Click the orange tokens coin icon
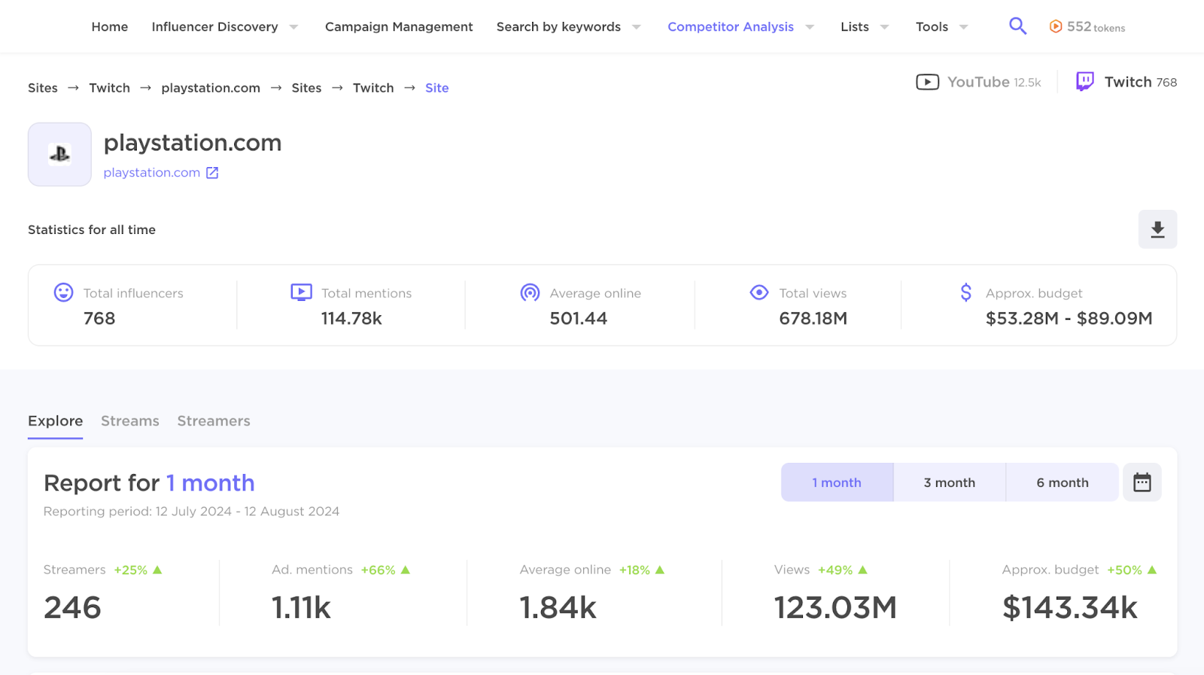Screen dimensions: 1204x675 [1056, 27]
